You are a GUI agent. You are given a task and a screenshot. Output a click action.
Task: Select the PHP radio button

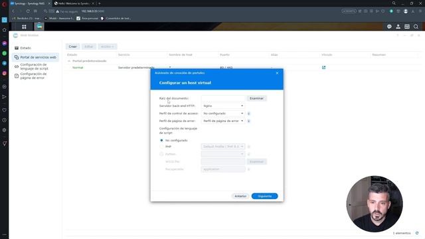pos(161,147)
